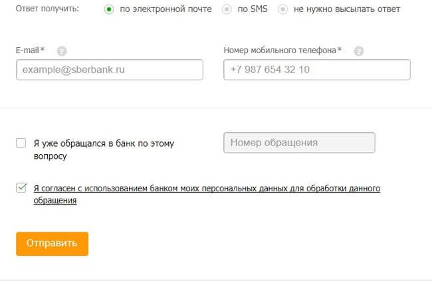Click the "Ответ получить:" heading text
This screenshot has height=281, width=432.
pos(48,10)
